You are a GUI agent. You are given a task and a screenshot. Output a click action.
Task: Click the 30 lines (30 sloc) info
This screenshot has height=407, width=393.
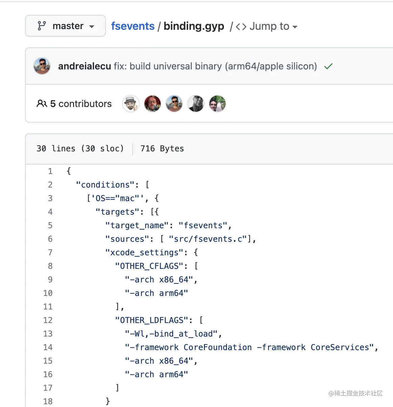80,149
